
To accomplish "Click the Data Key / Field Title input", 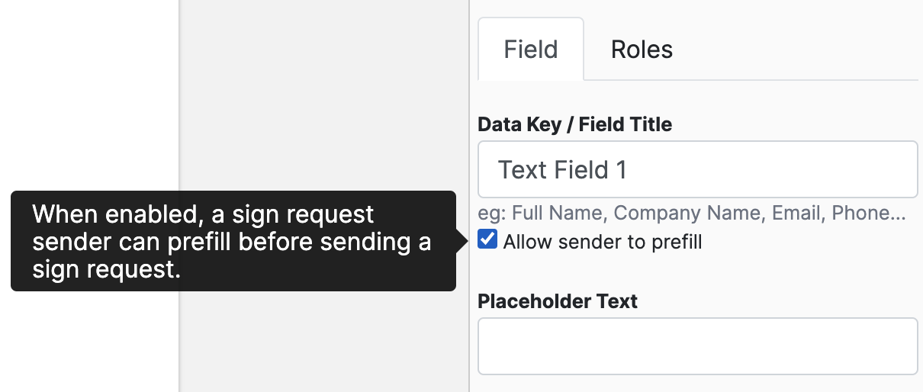I will pos(697,169).
